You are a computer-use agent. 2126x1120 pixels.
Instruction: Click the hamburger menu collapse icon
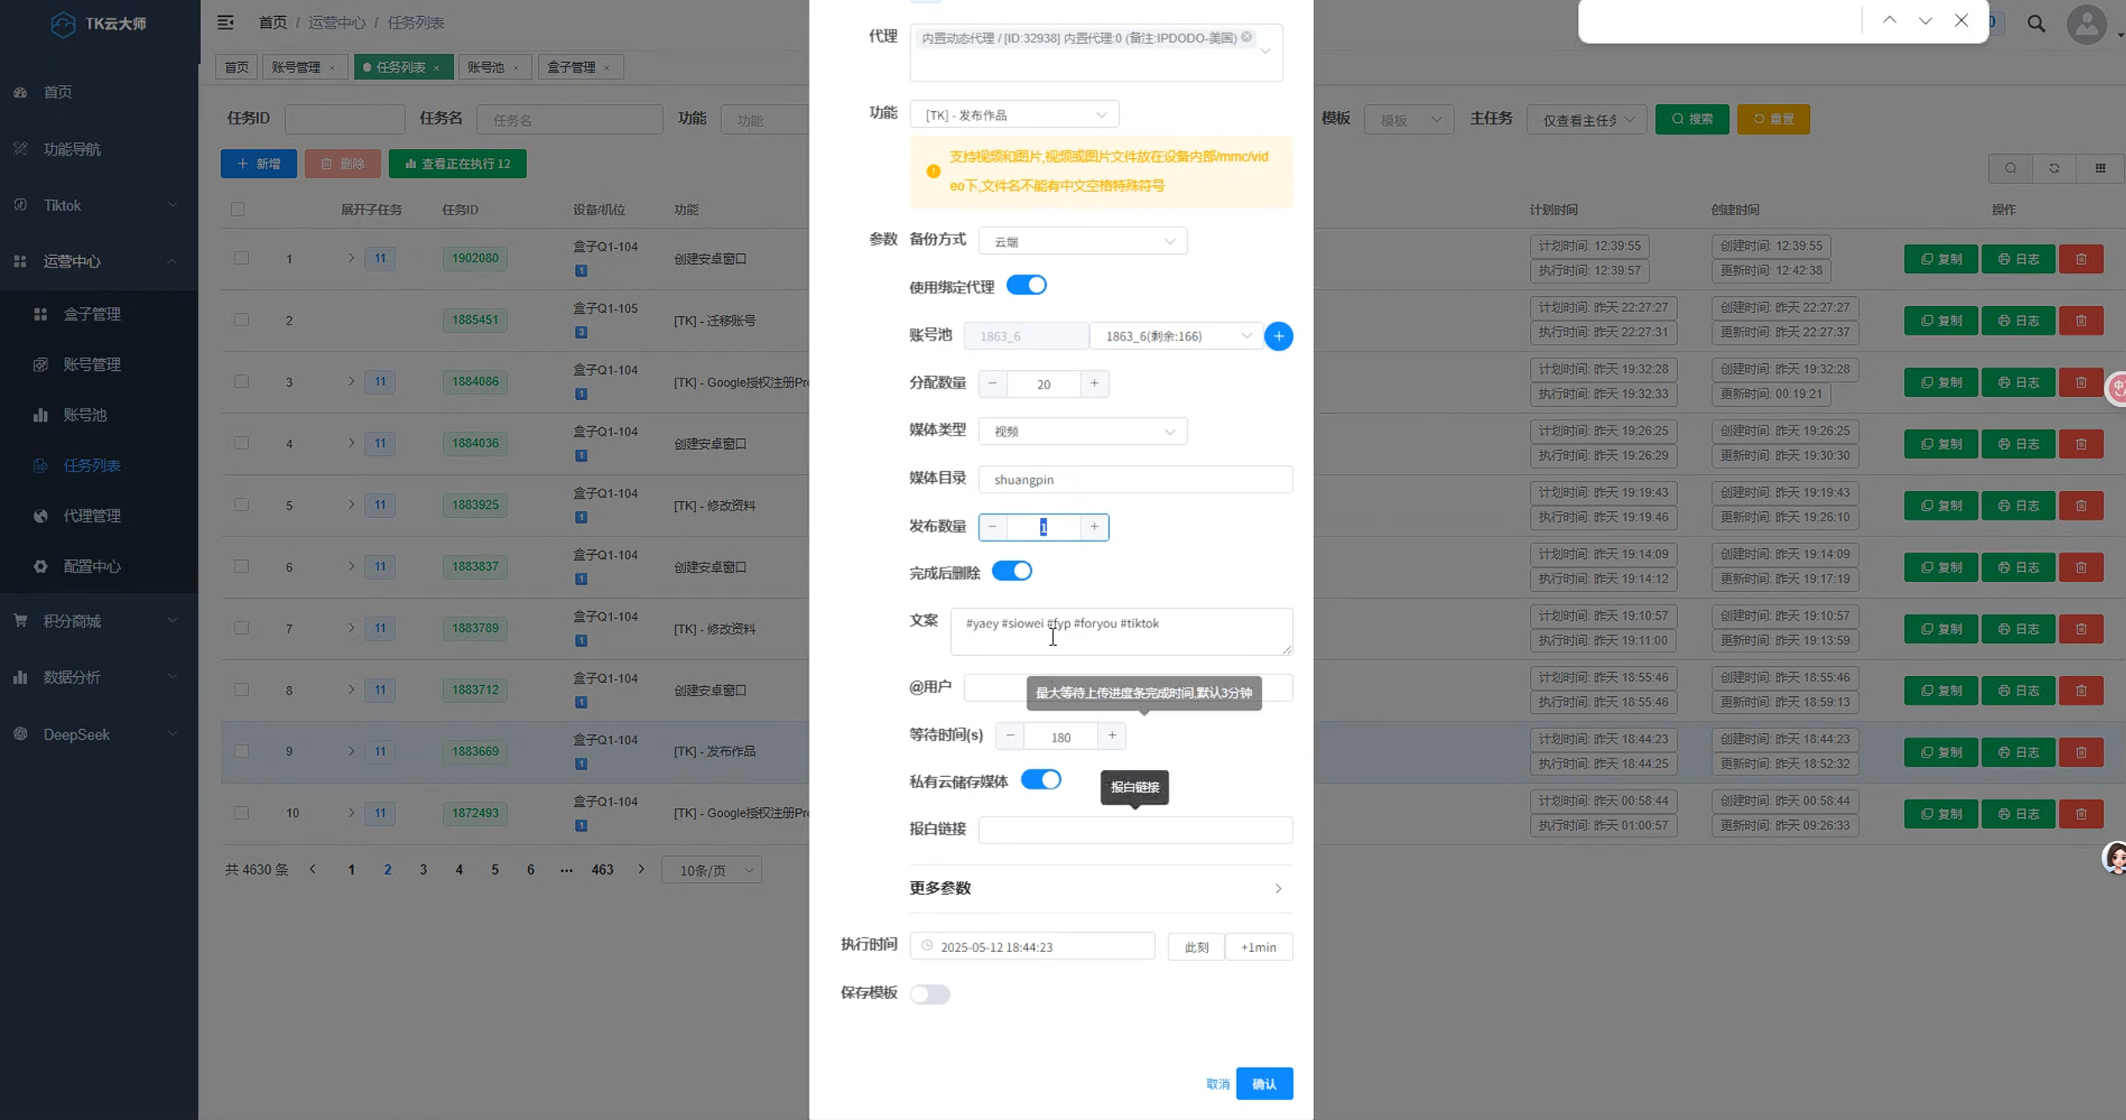(x=225, y=23)
